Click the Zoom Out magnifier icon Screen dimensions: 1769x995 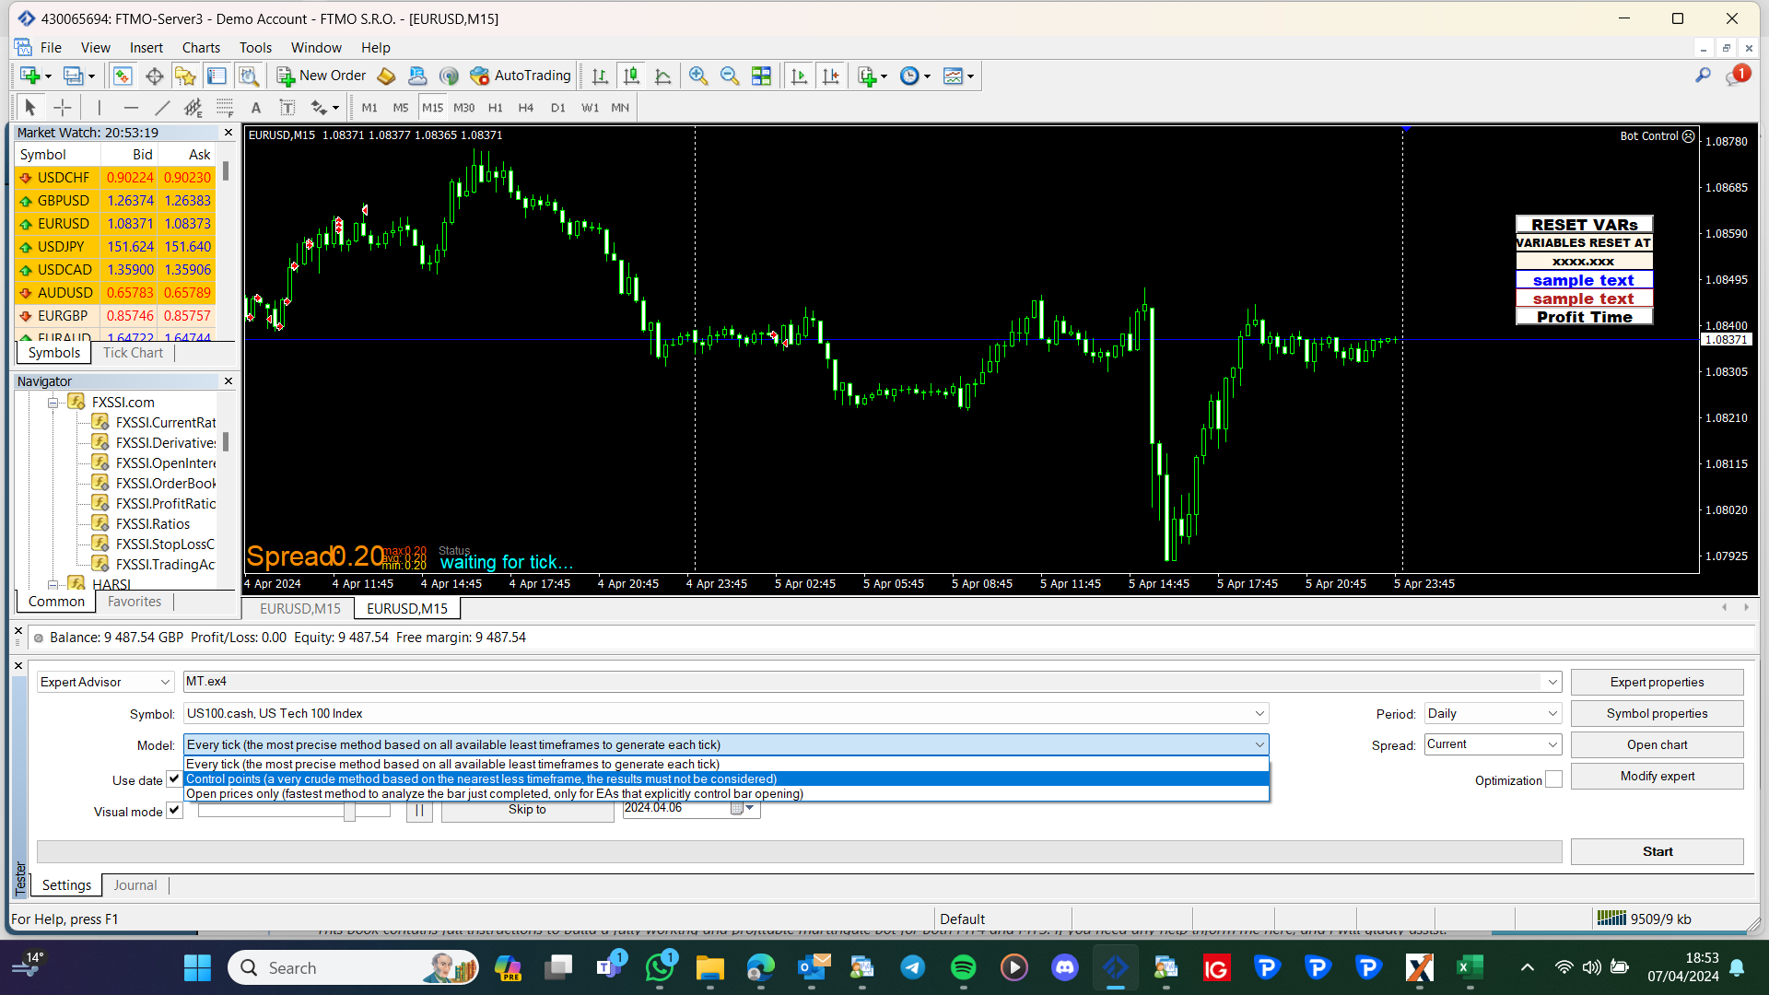pyautogui.click(x=730, y=76)
